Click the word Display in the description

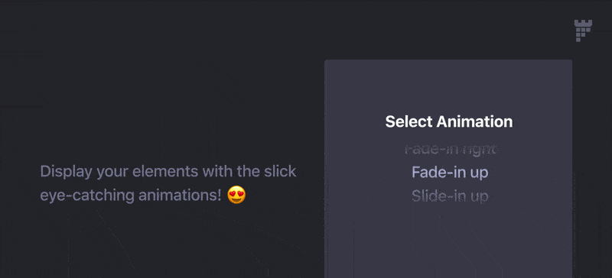click(x=67, y=172)
